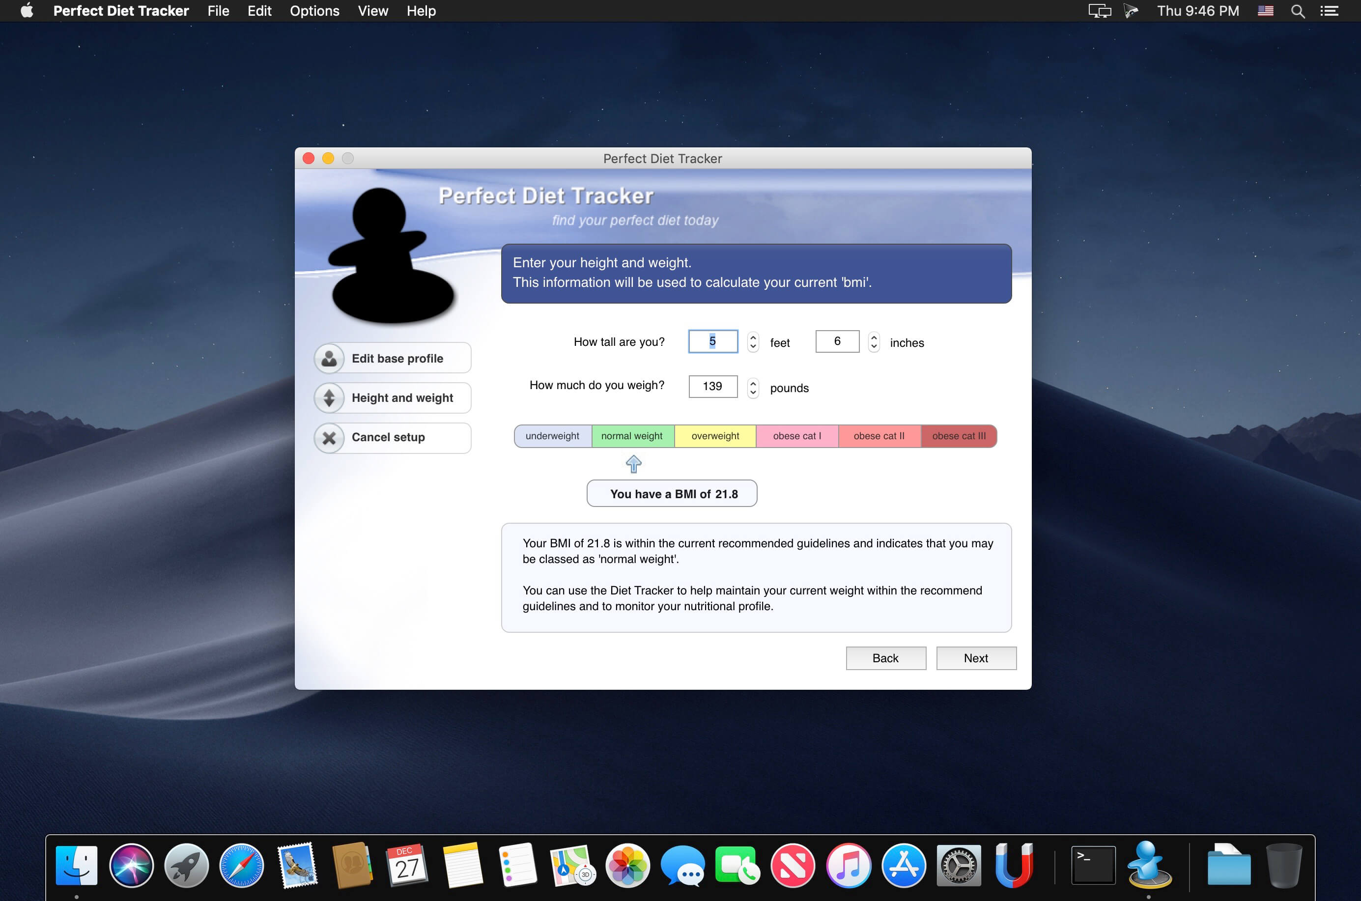Open Spotlight search in the menu bar
This screenshot has height=901, width=1361.
[x=1297, y=11]
